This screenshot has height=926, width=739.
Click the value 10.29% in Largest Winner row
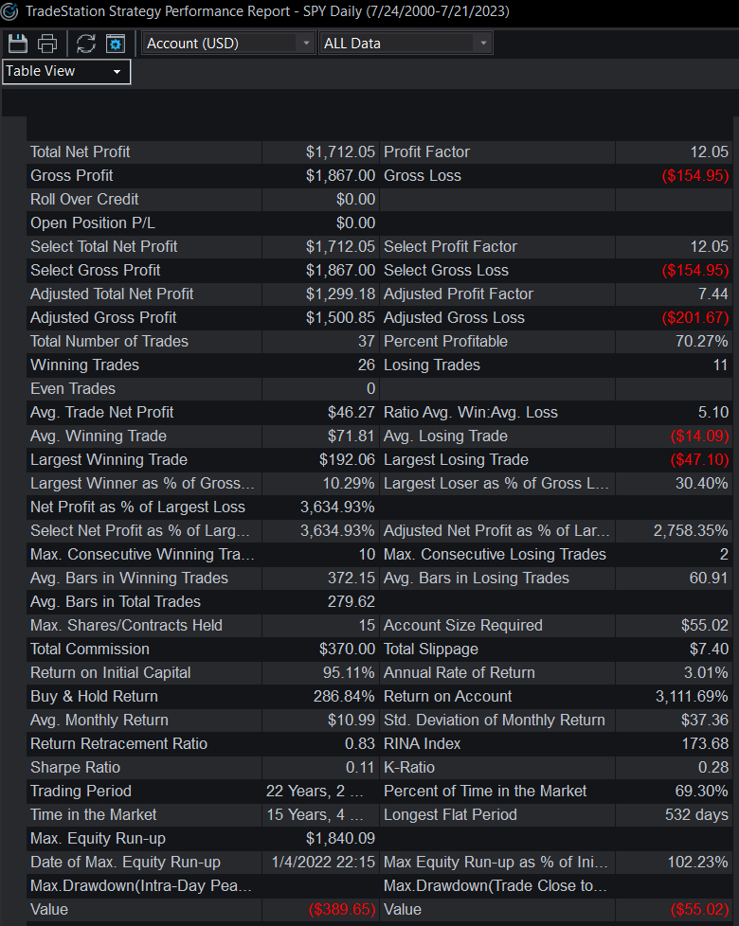pyautogui.click(x=349, y=483)
